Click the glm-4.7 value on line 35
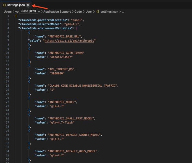This screenshot has height=163, width=192. pyautogui.click(x=57, y=155)
